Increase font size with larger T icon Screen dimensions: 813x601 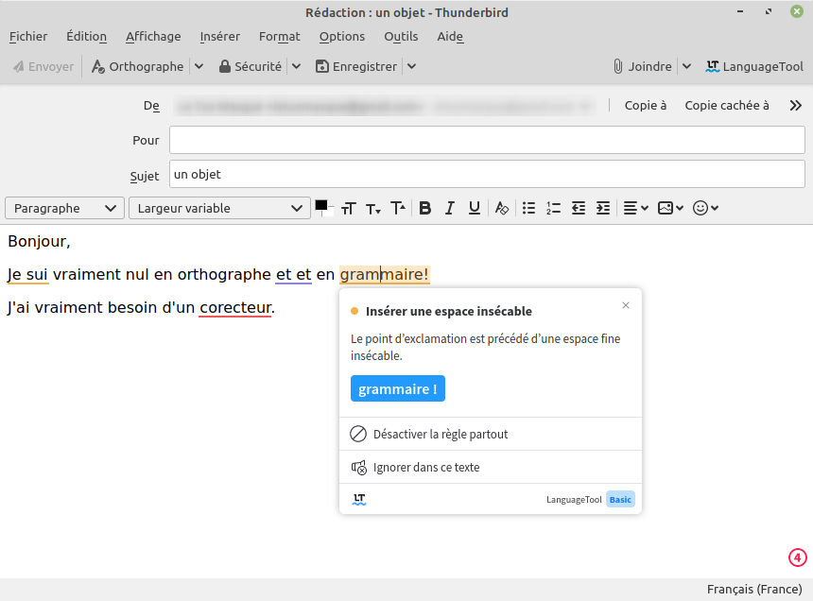tap(398, 208)
